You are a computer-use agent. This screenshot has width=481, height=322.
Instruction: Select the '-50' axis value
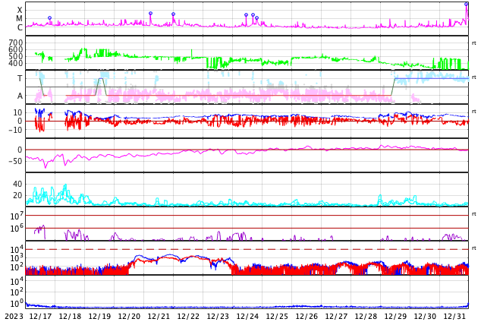(x=15, y=161)
